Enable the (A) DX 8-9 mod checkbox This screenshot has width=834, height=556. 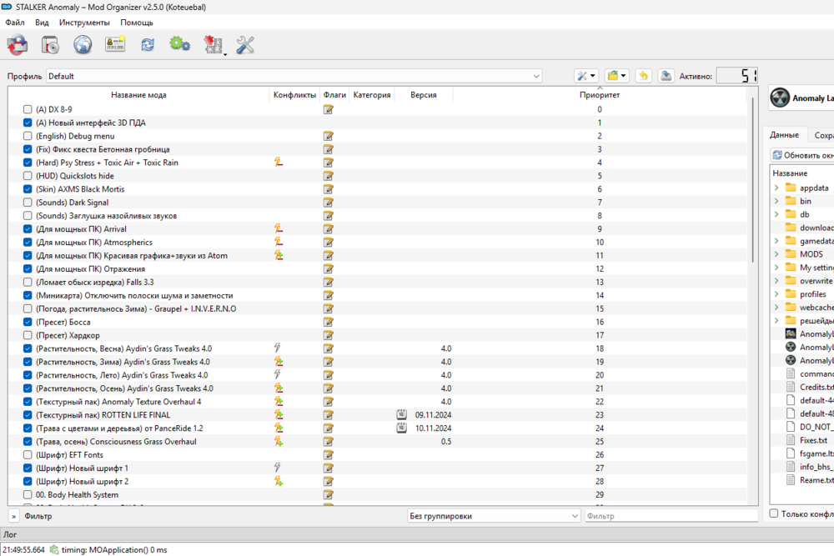pos(28,109)
